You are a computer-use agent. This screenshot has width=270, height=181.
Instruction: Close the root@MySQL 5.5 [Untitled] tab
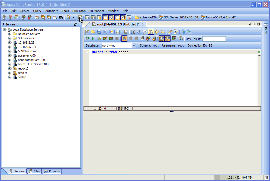tap(143, 24)
